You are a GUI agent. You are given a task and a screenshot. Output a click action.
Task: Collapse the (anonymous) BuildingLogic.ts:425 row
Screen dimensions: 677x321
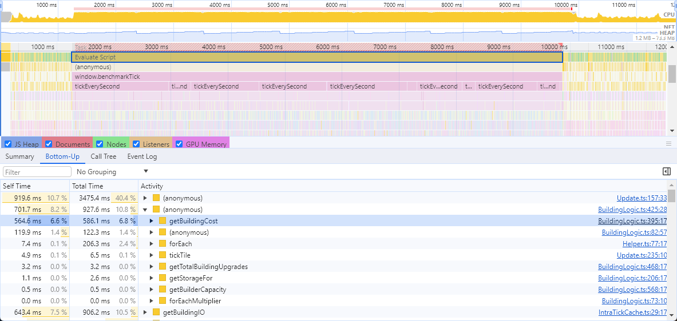click(145, 210)
